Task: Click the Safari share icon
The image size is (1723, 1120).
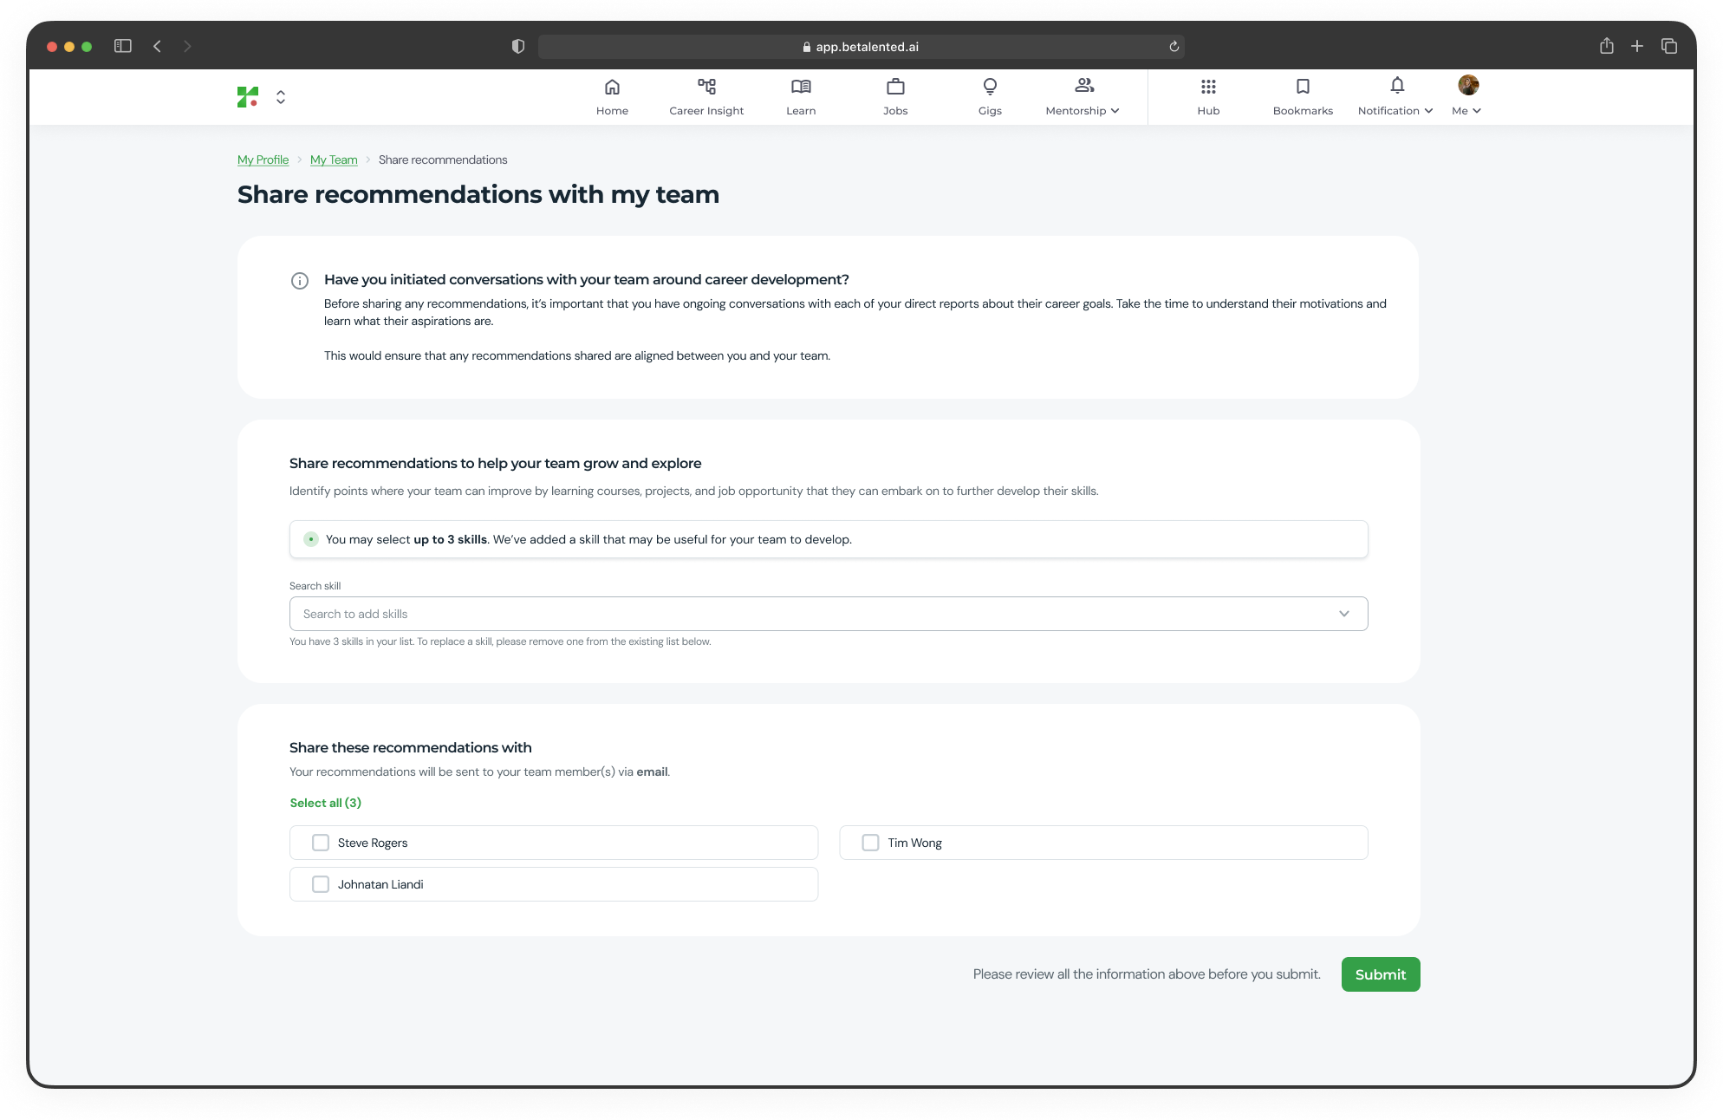Action: 1606,47
